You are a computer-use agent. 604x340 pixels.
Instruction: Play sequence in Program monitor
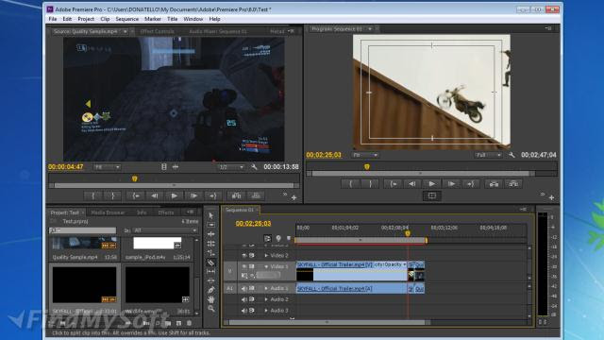point(432,184)
